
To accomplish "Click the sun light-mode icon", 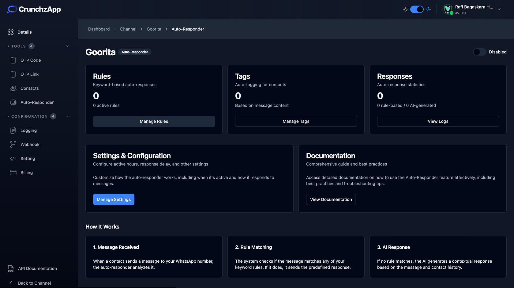I will (405, 9).
